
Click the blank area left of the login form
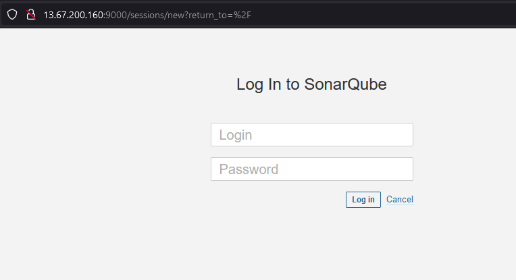[101, 155]
